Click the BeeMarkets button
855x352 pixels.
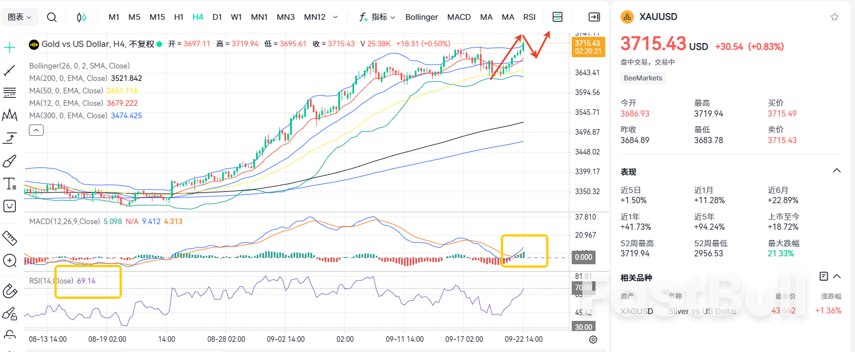point(643,78)
